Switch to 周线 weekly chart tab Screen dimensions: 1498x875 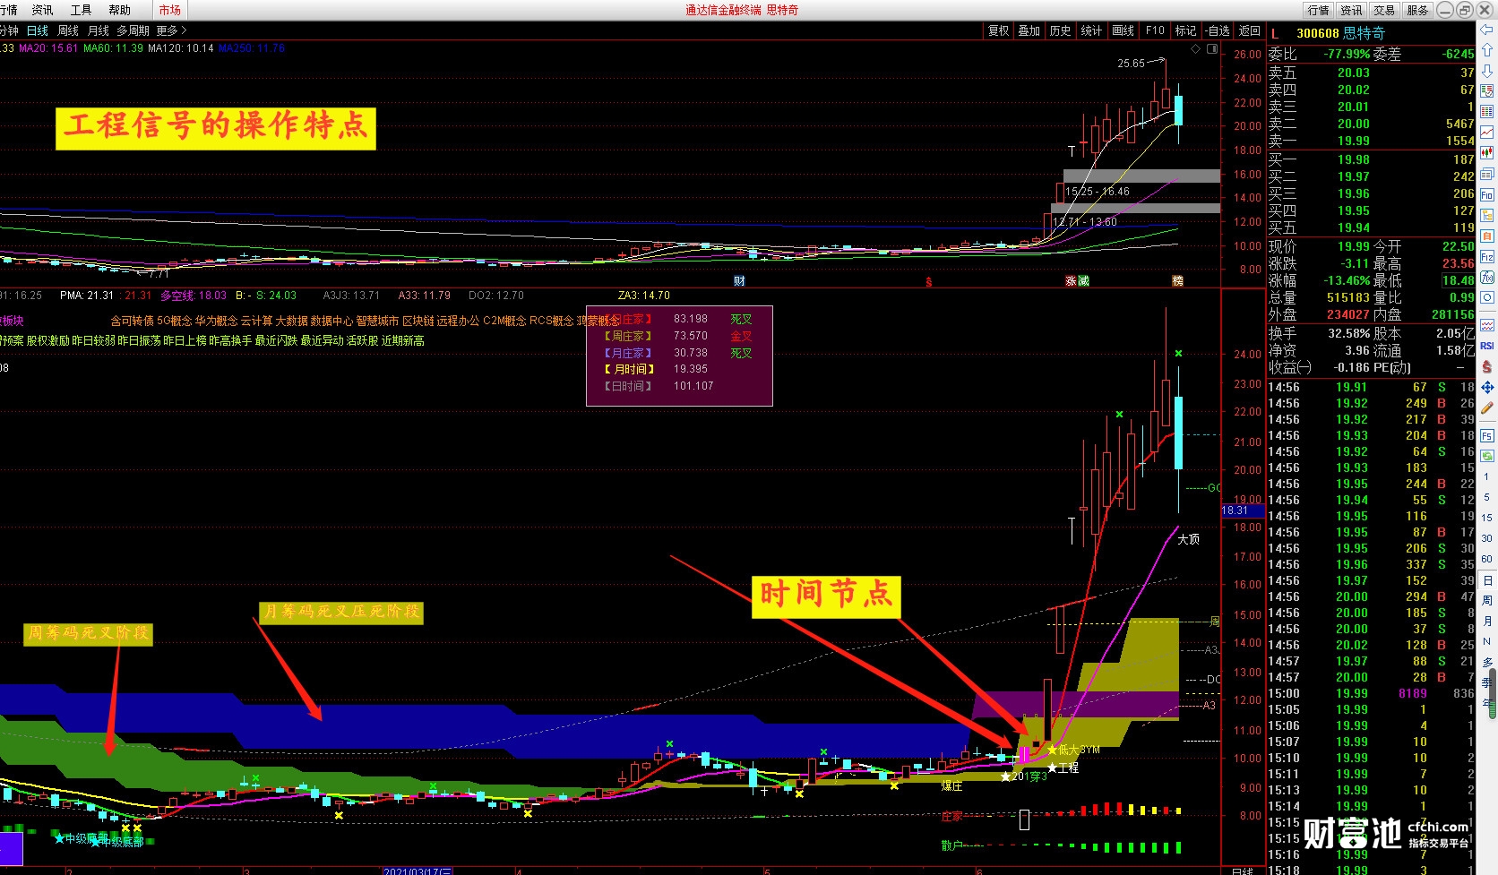click(x=68, y=30)
